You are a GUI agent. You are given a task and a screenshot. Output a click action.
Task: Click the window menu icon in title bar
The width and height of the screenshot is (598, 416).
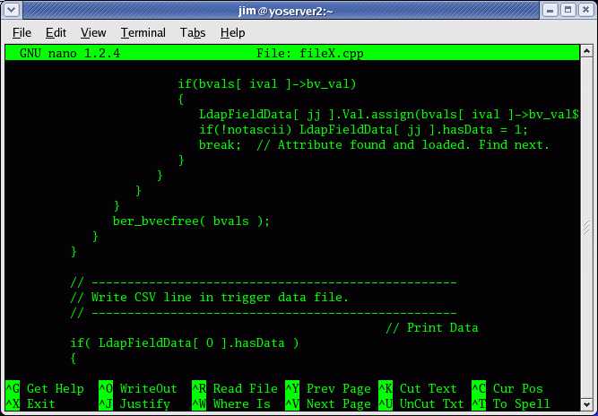pyautogui.click(x=12, y=10)
